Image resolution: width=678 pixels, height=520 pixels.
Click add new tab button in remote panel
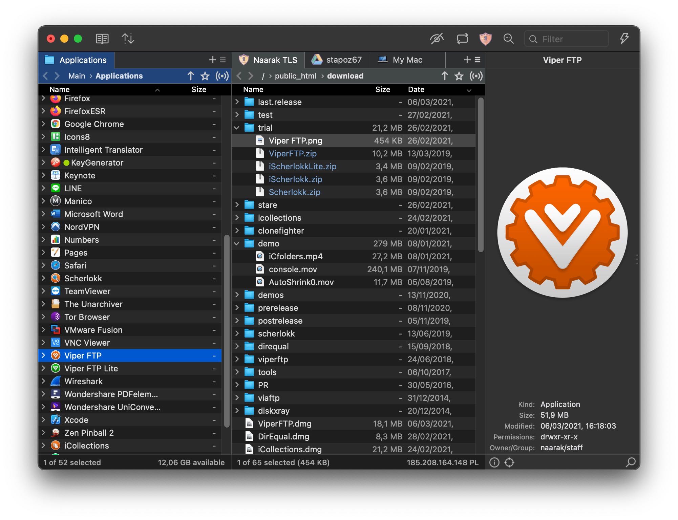tap(467, 60)
